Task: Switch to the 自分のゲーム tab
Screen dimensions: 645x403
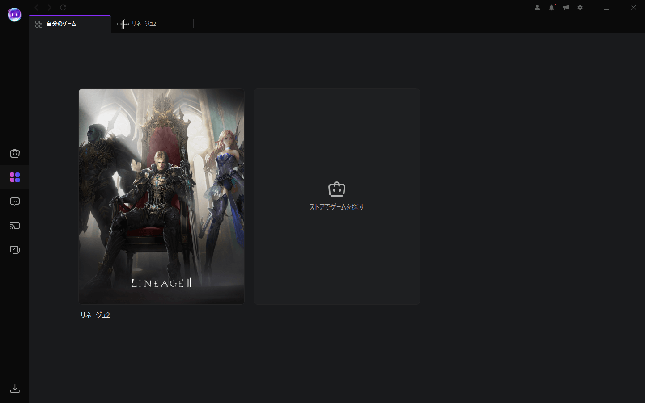Action: point(61,24)
